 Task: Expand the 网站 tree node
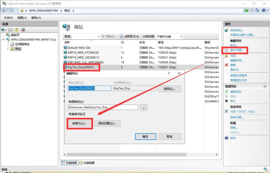tap(8, 49)
